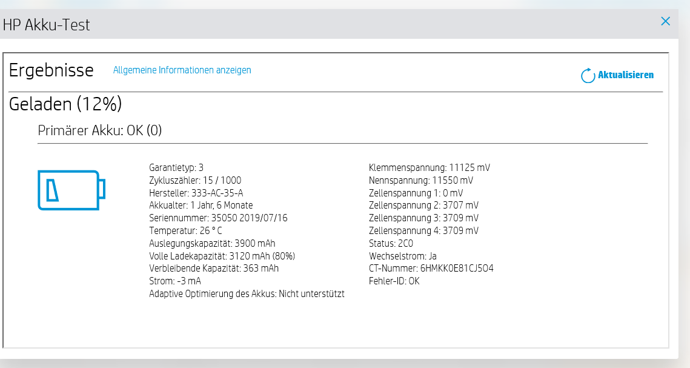Image resolution: width=690 pixels, height=368 pixels.
Task: Select the Primärer Akku: OK (0) heading
Action: point(100,129)
